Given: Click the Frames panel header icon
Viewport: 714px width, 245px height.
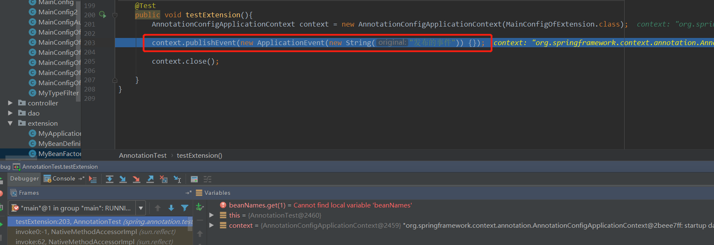Looking at the screenshot, I should pos(13,193).
